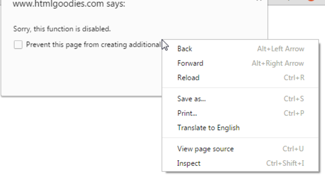Click 'Translate to English'

pyautogui.click(x=208, y=128)
